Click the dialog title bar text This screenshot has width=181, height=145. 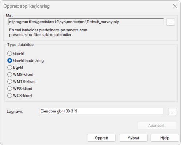[x=27, y=6]
